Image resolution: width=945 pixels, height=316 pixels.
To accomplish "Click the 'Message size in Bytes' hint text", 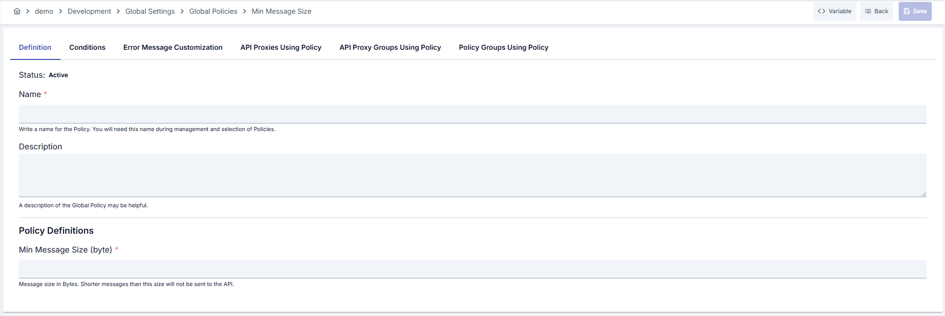I will [x=126, y=284].
